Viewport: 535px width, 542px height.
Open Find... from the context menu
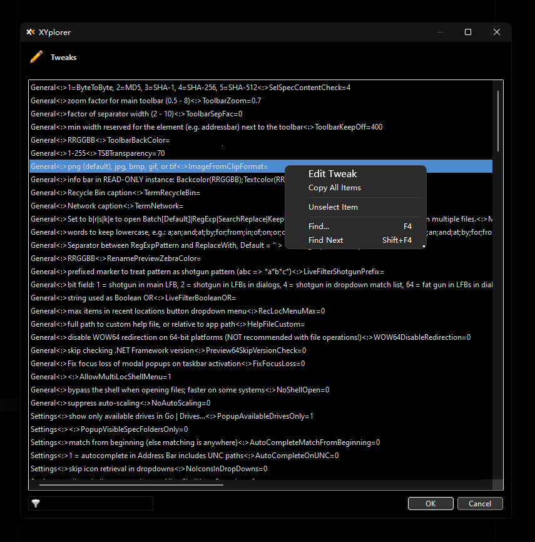318,227
